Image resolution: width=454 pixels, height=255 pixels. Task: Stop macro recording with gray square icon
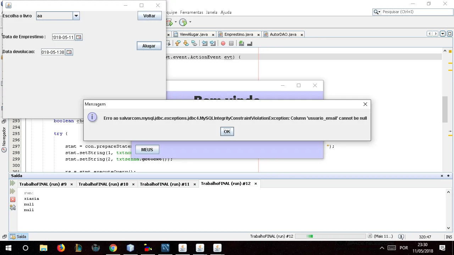(231, 43)
